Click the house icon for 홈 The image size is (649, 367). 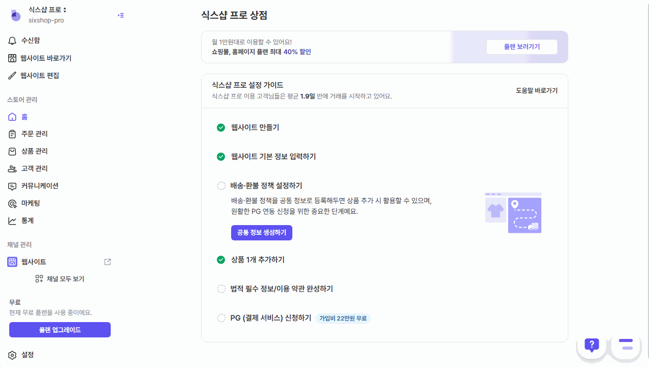(13, 117)
